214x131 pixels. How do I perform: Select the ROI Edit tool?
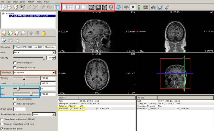pyautogui.click(x=29, y=7)
